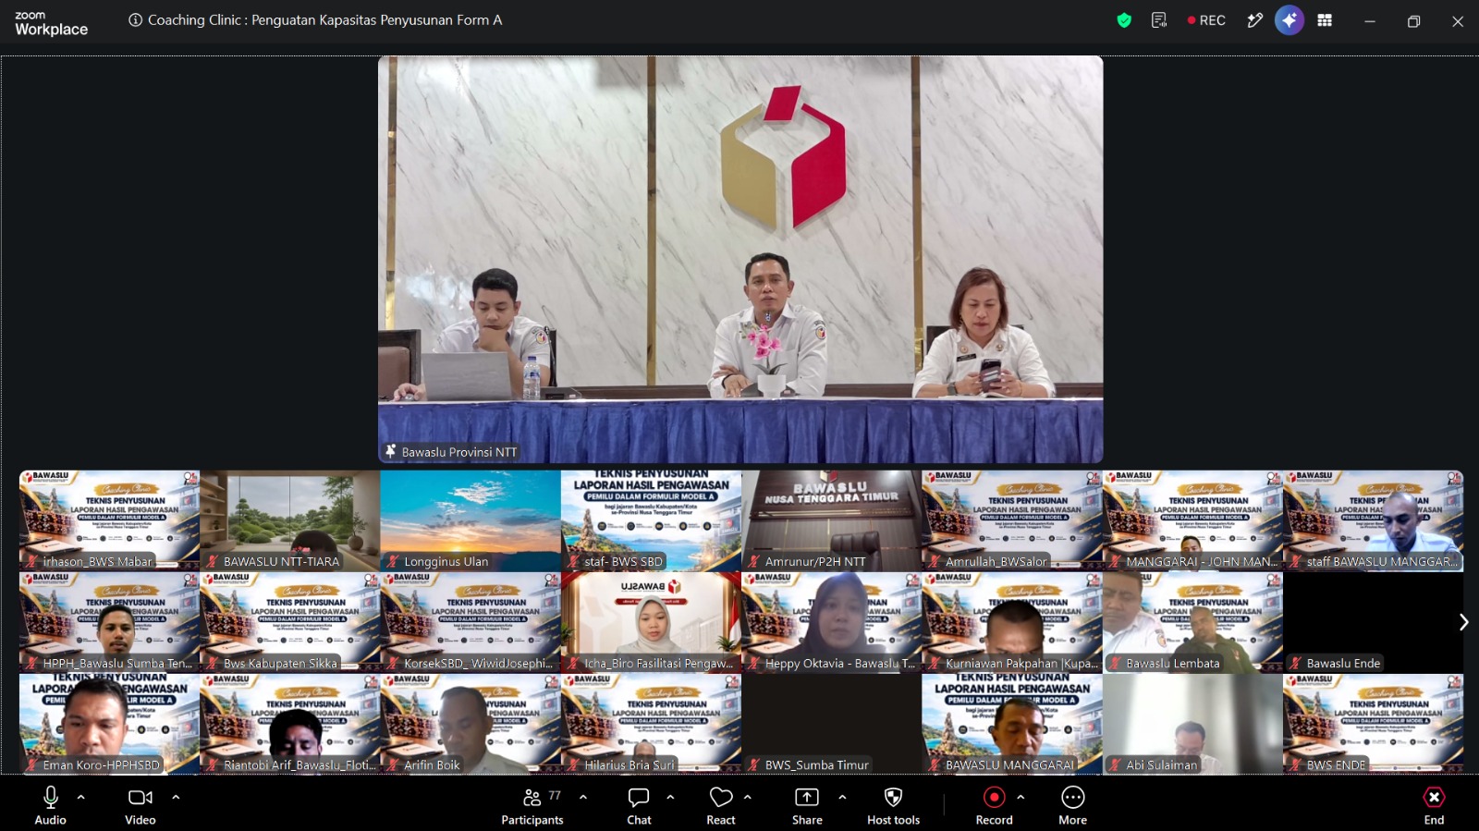Open the annotation pen sparkle icon

click(1254, 20)
